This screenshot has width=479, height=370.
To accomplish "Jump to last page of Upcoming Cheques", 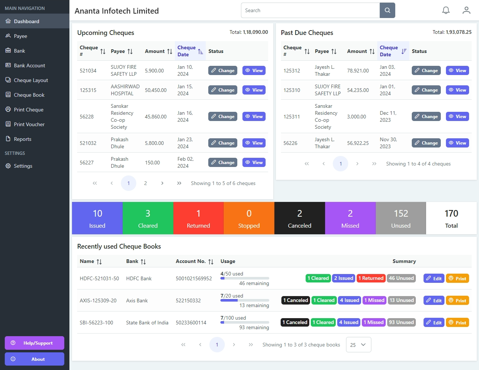I will [179, 183].
